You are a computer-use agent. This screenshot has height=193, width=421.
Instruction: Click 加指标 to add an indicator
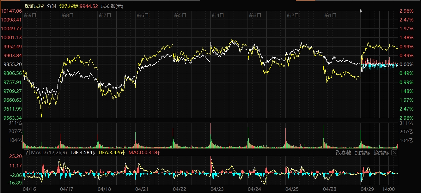(363, 153)
